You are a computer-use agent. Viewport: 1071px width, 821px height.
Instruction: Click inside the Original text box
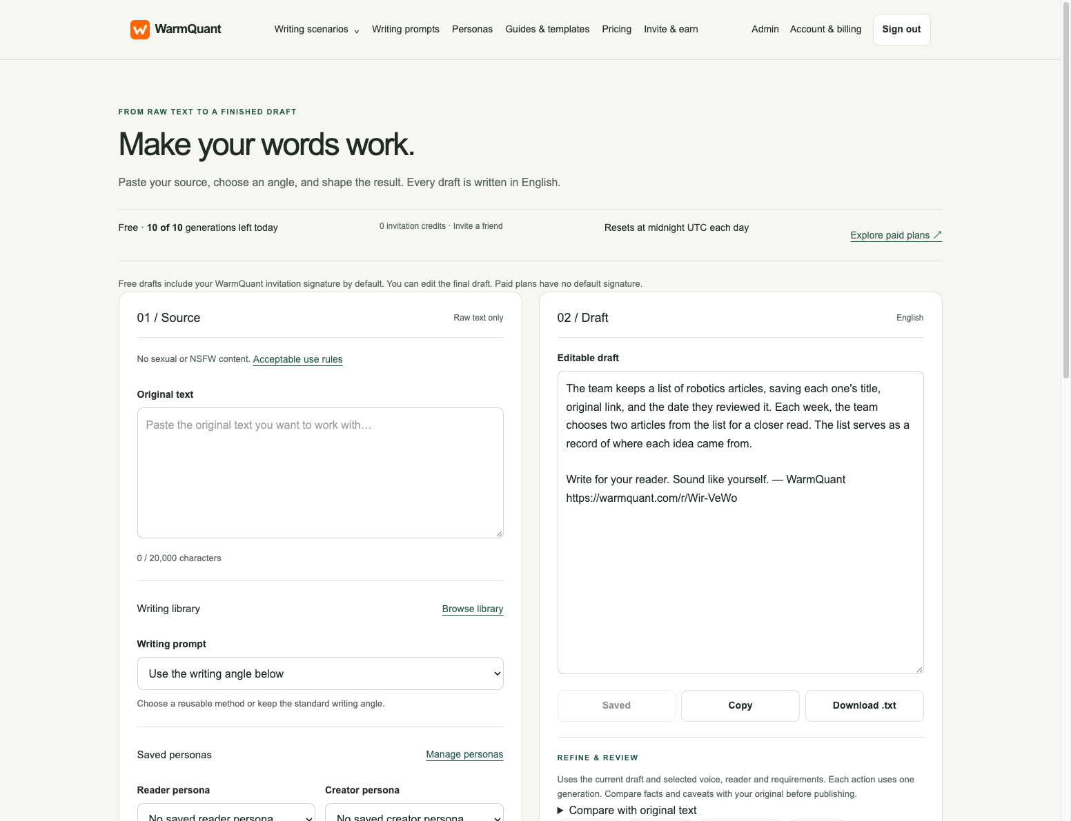[320, 473]
